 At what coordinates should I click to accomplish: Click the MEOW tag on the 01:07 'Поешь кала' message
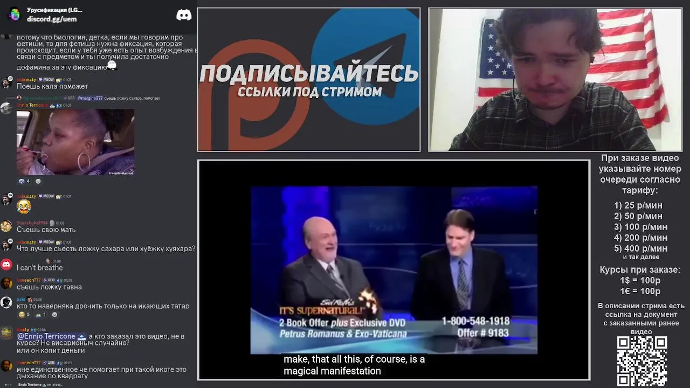tap(46, 79)
